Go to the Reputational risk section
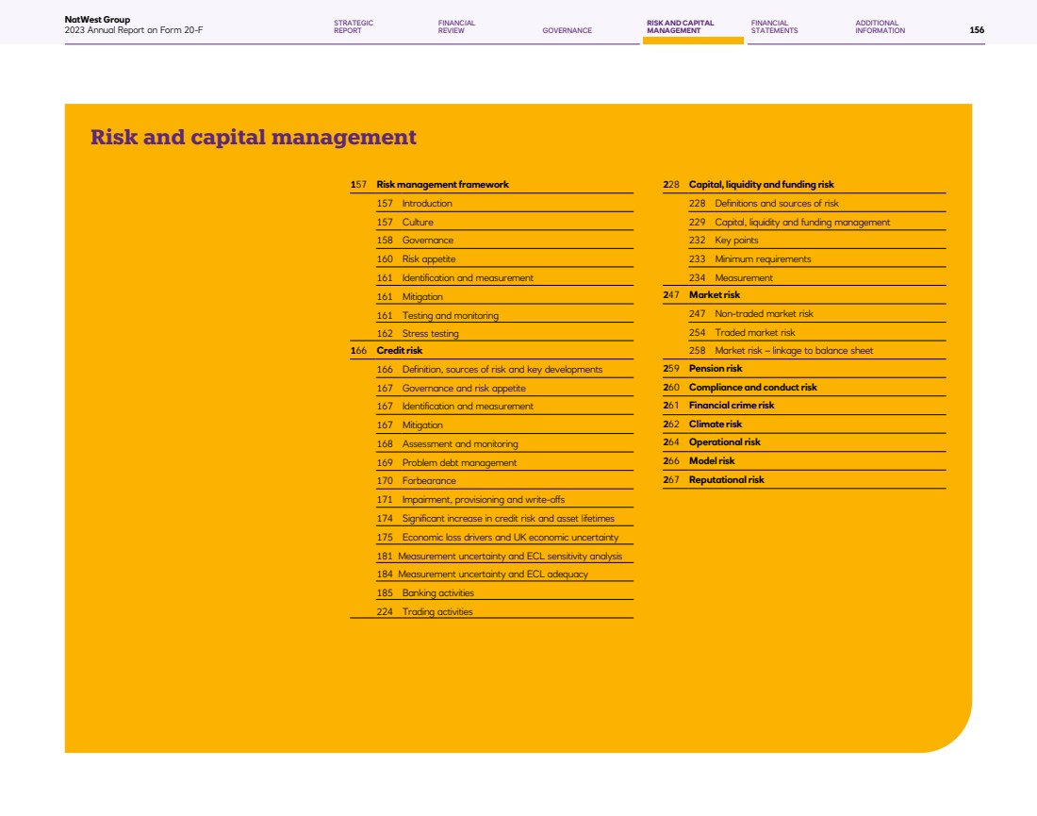Image resolution: width=1037 pixels, height=816 pixels. 726,480
